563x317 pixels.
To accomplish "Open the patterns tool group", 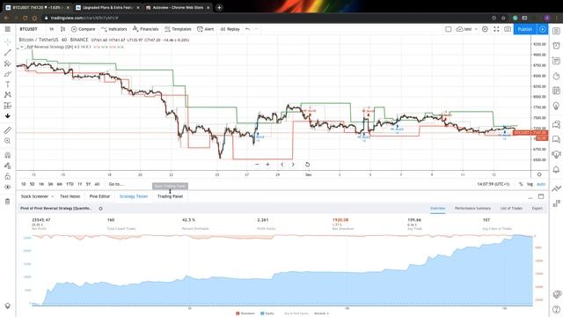I will click(x=8, y=95).
